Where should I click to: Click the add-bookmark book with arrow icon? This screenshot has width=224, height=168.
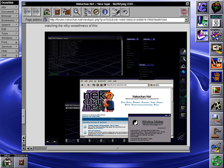coord(66,12)
